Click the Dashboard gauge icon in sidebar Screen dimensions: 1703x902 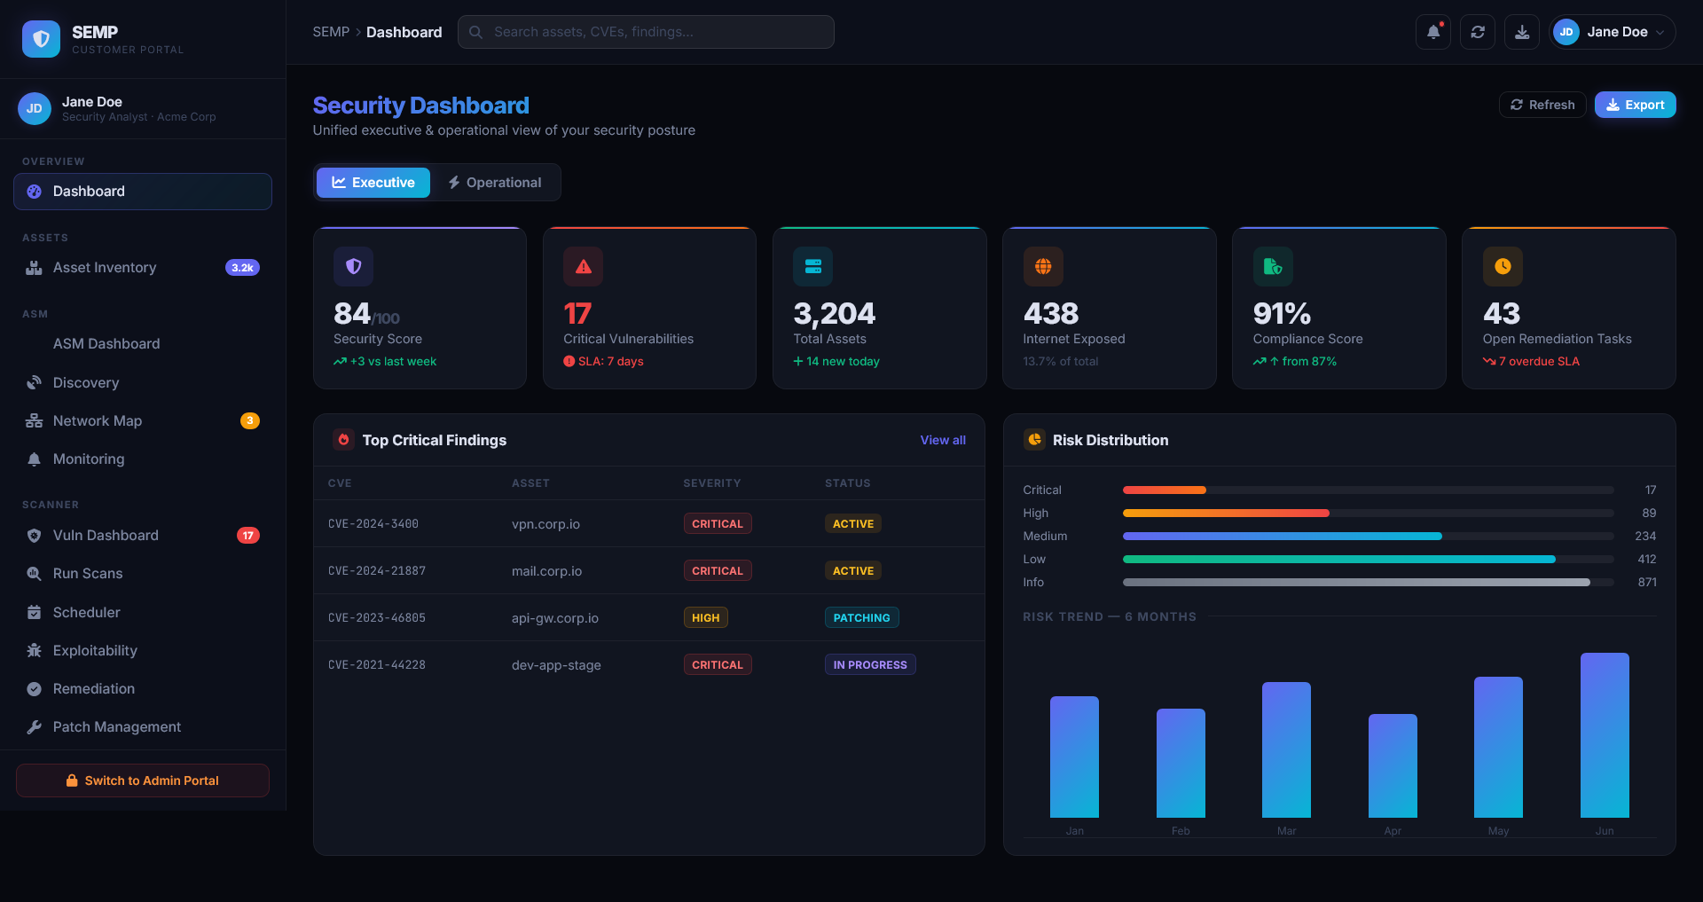click(x=34, y=192)
